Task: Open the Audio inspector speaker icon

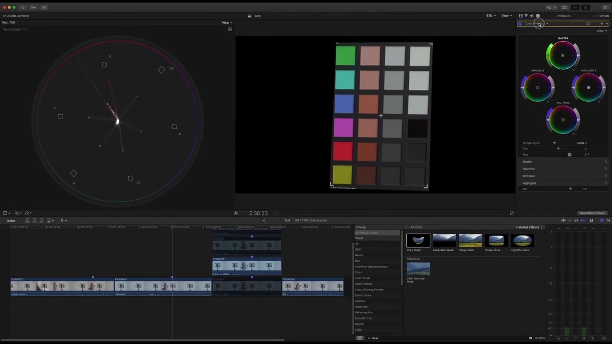Action: 532,16
